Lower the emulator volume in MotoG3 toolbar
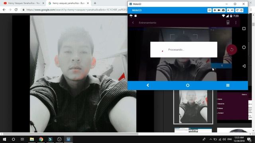Image resolution: width=255 pixels, height=143 pixels. click(x=228, y=10)
